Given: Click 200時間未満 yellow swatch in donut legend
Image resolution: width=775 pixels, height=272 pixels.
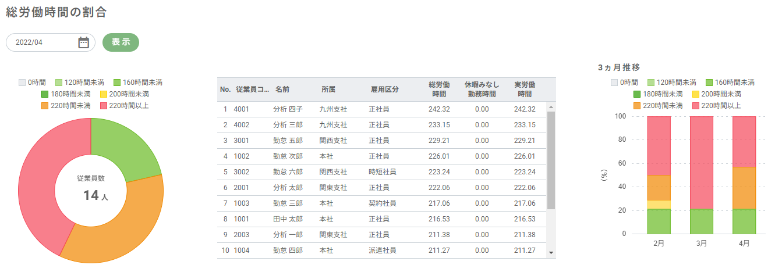Looking at the screenshot, I should click(x=103, y=94).
